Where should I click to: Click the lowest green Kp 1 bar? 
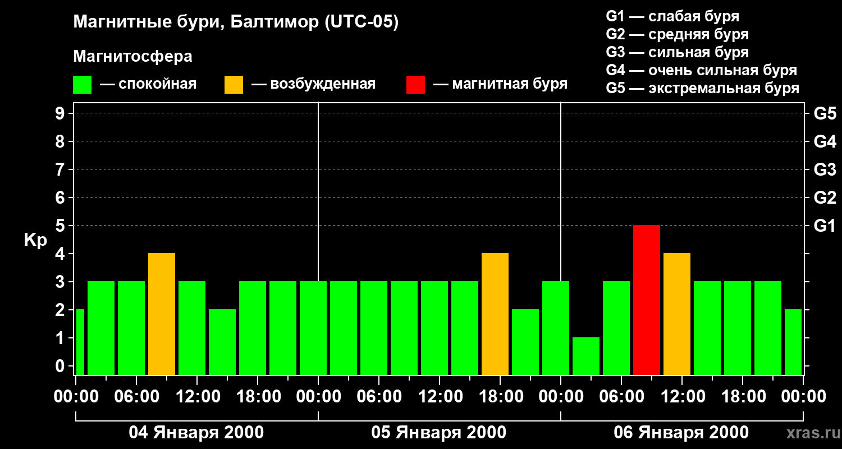point(586,356)
